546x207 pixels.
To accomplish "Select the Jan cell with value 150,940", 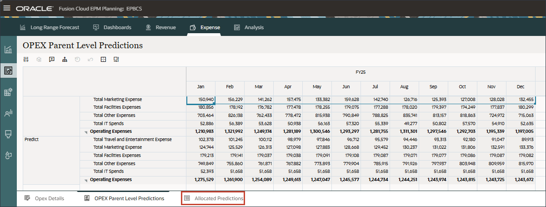I will (200, 99).
